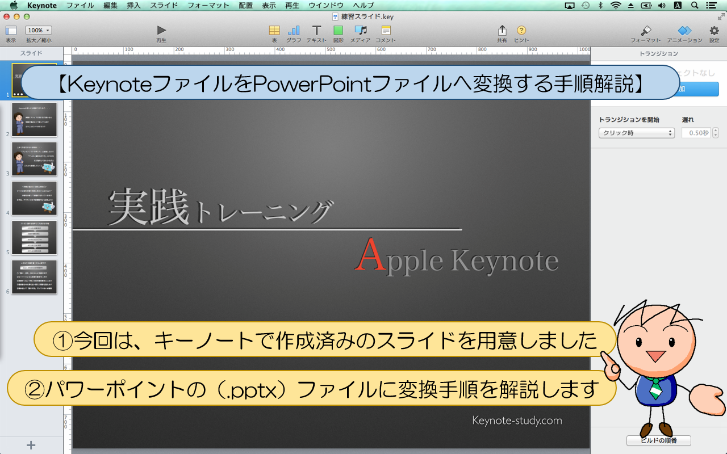Click the 遅れ delay field showing 0.50秒
Screen dimensions: 727x454
[x=696, y=133]
